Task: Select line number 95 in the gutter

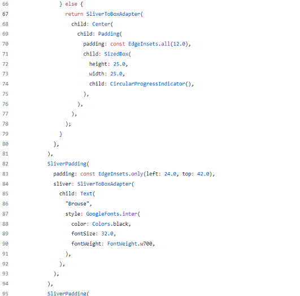Action: click(5, 294)
